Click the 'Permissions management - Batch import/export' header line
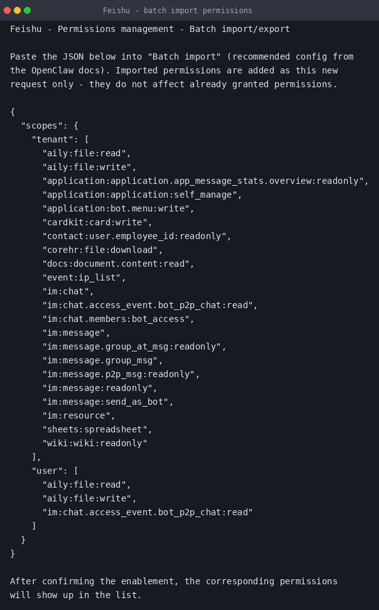This screenshot has height=610, width=379. point(150,29)
